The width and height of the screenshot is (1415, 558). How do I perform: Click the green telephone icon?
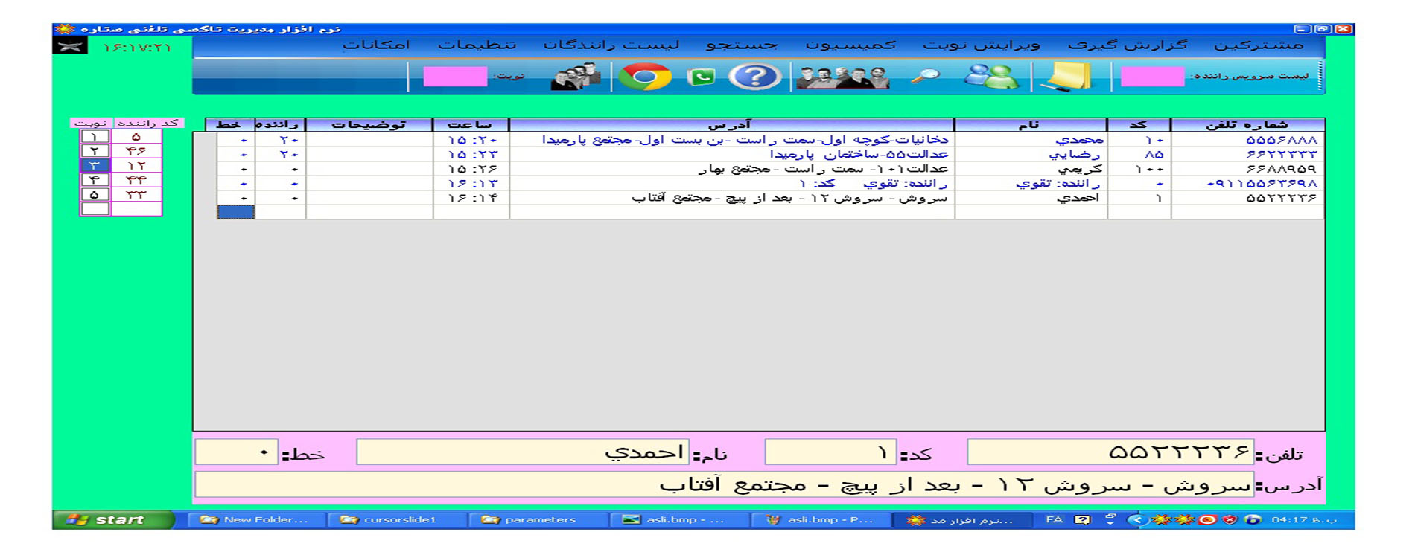[701, 77]
